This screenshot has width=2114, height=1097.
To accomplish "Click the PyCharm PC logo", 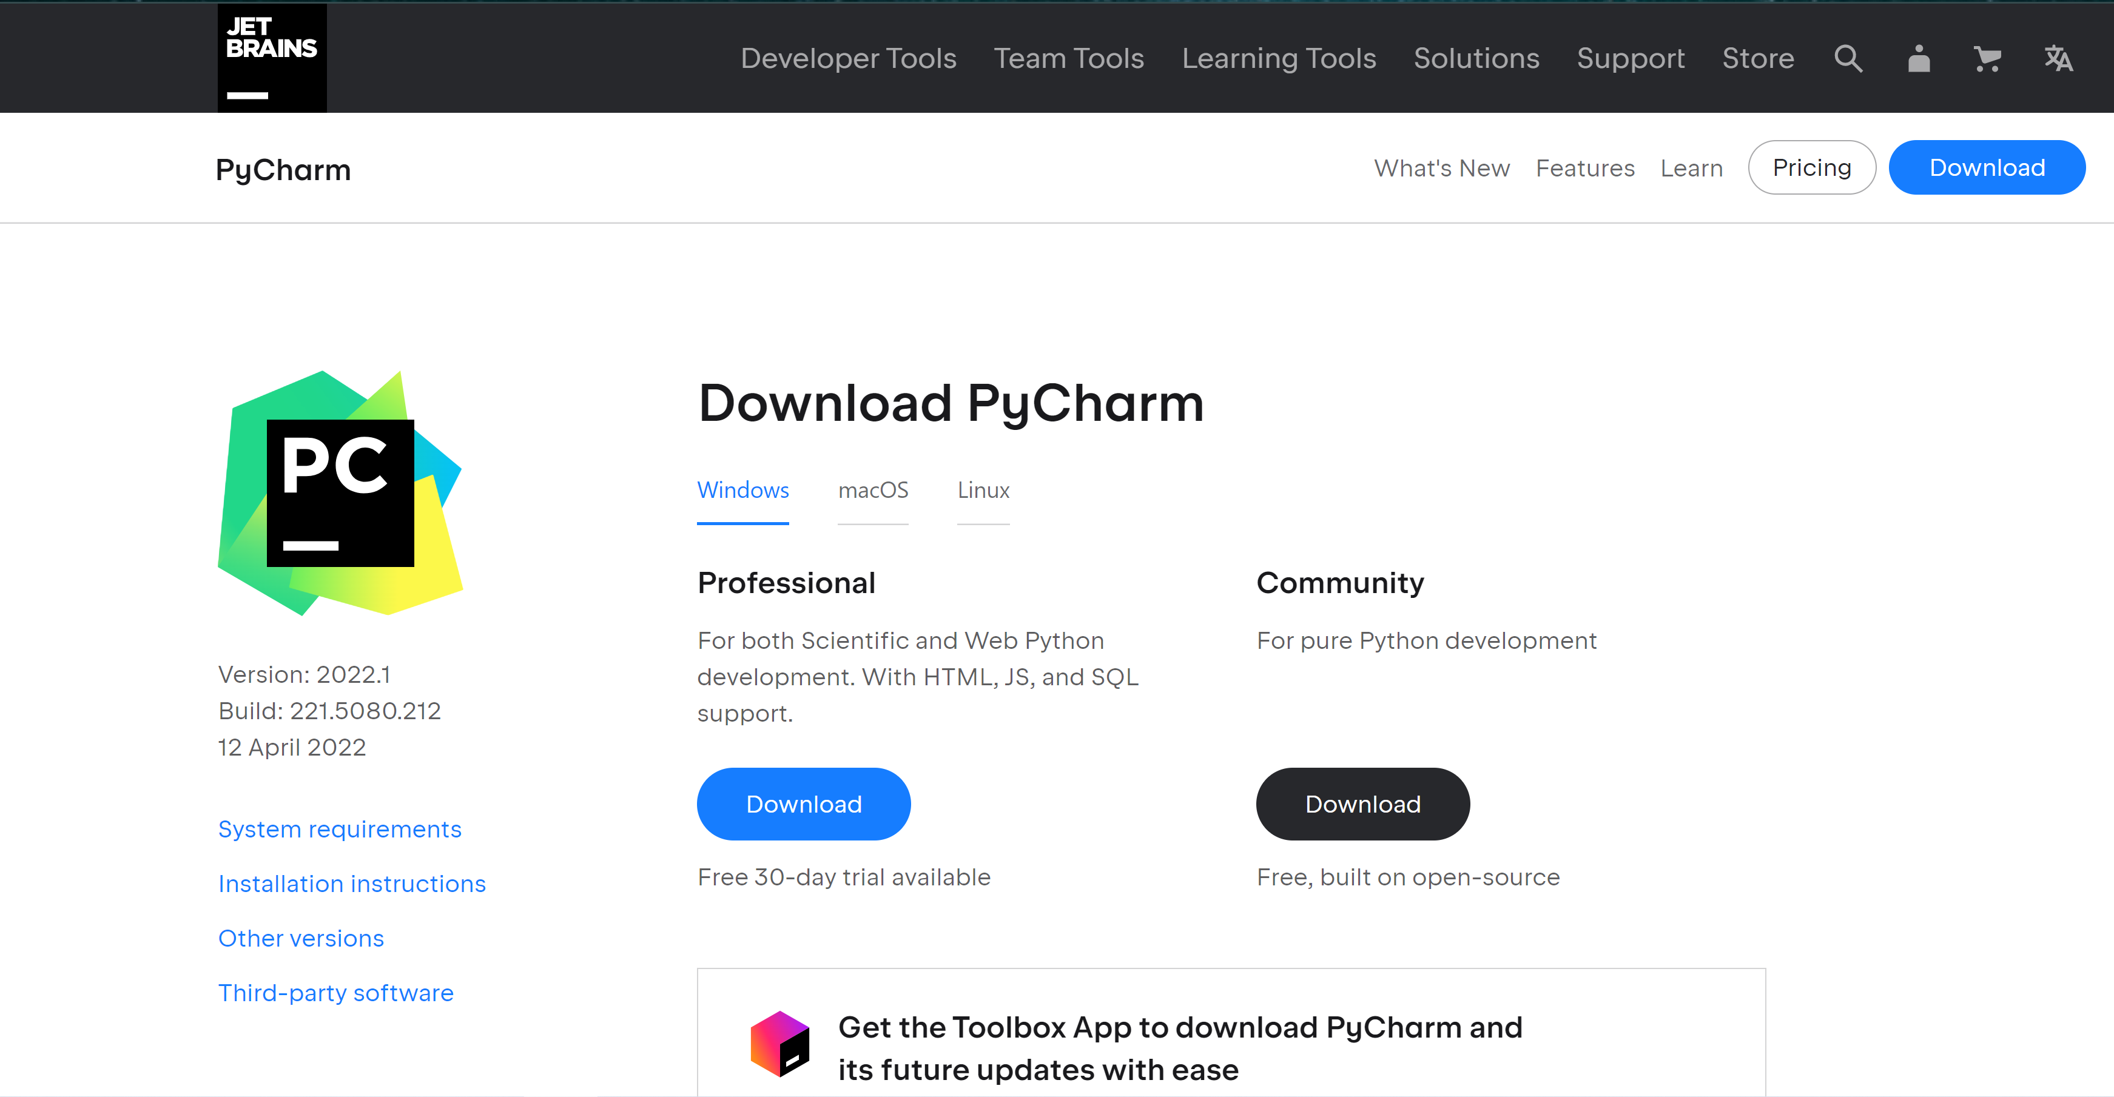I will pyautogui.click(x=339, y=492).
